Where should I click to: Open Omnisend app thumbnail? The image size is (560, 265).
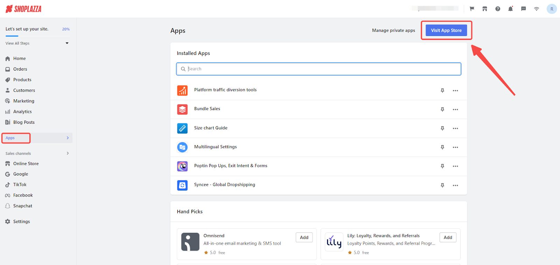(190, 242)
